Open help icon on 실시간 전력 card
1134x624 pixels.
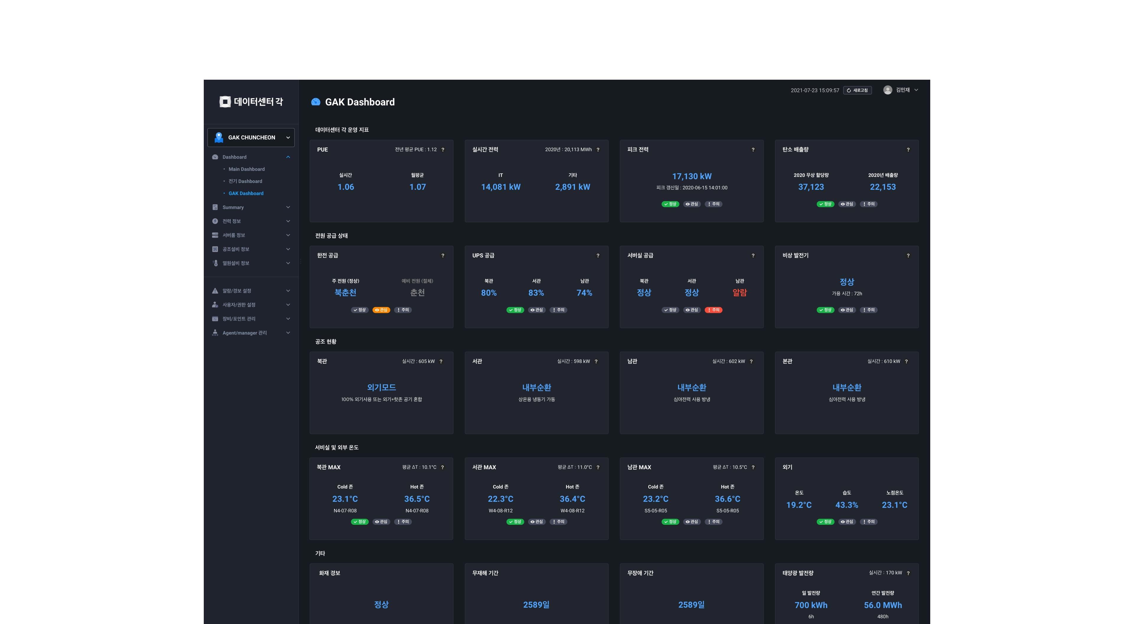click(598, 150)
